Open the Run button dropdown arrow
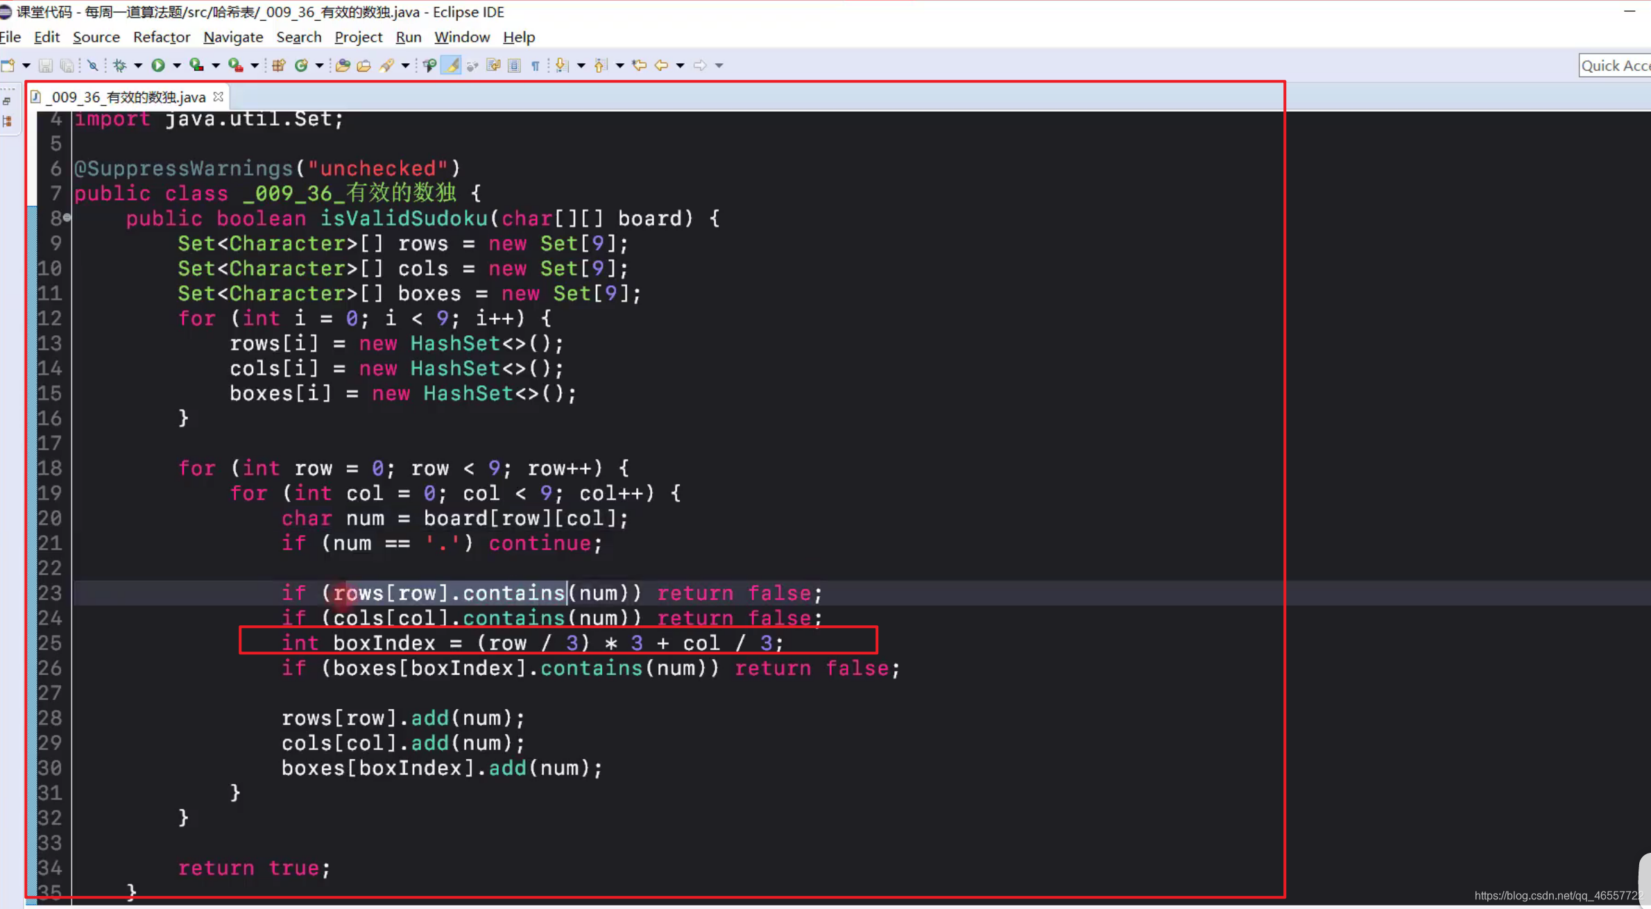The height and width of the screenshot is (909, 1651). point(177,65)
